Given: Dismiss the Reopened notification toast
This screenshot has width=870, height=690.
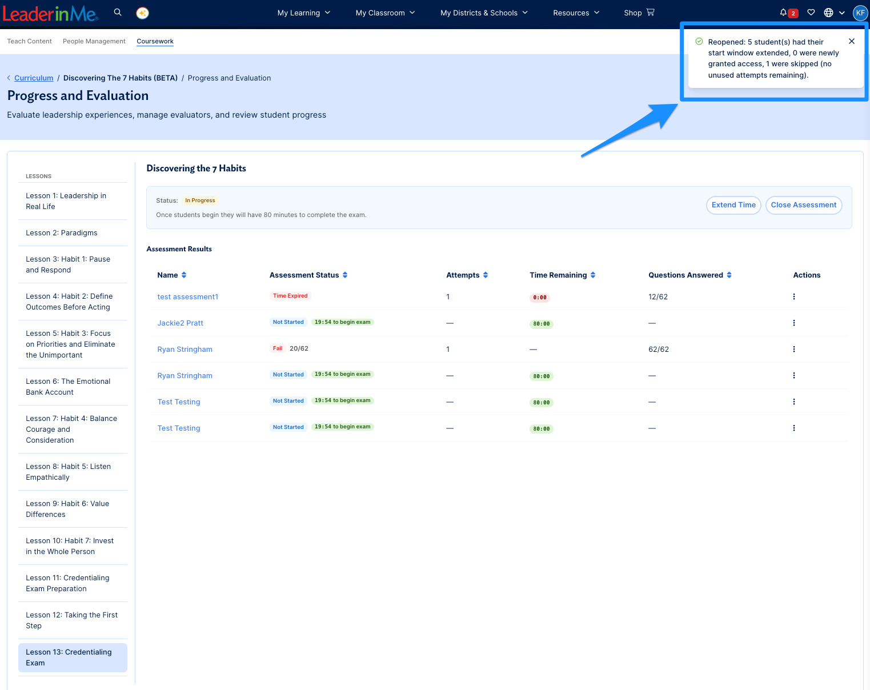Looking at the screenshot, I should click(x=852, y=41).
